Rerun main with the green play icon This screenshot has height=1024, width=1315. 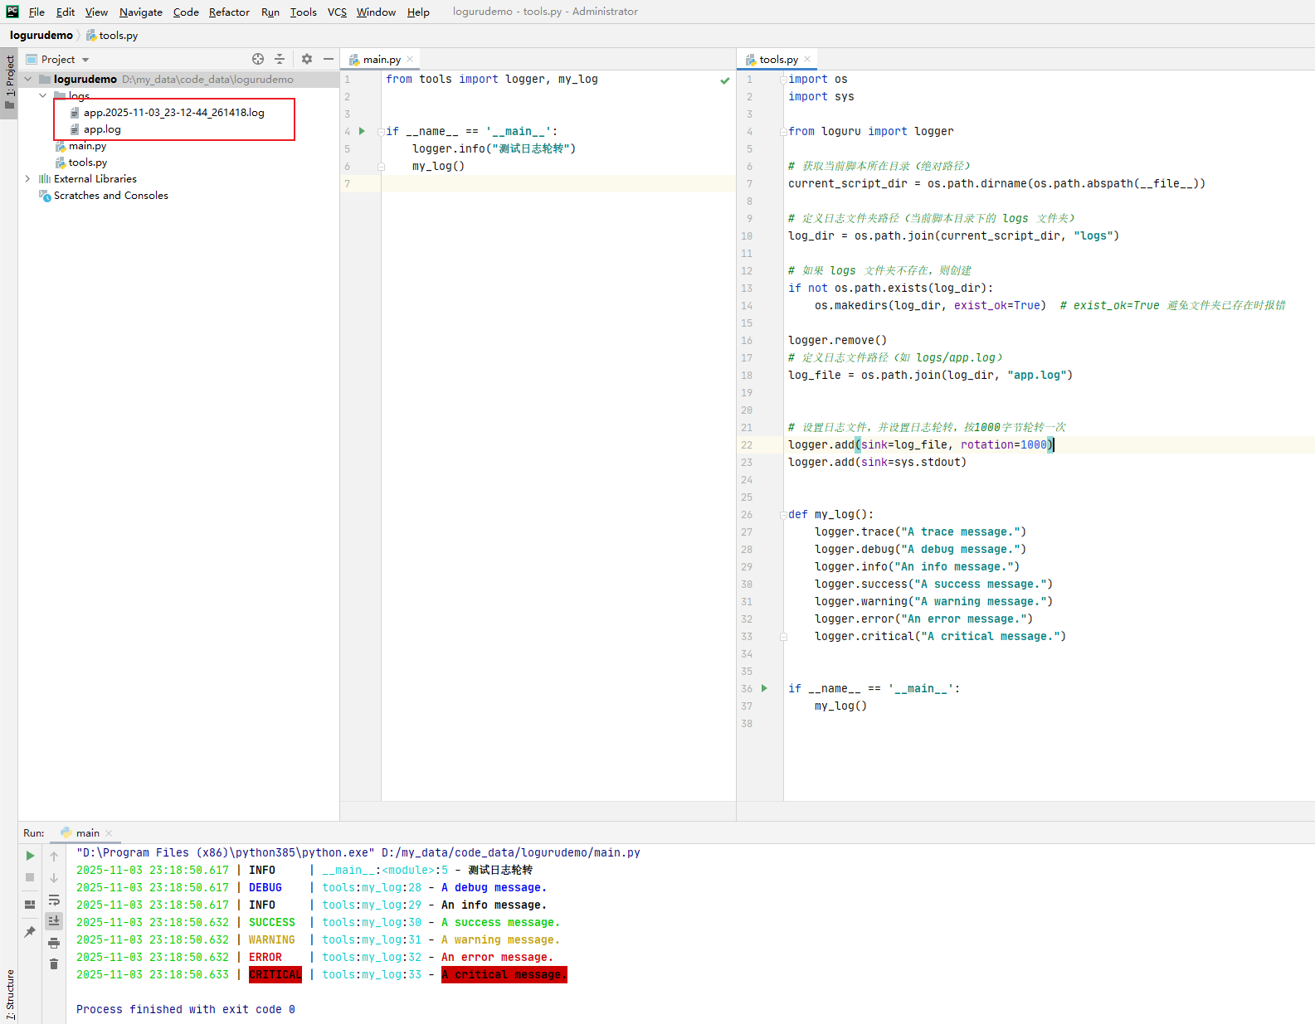point(30,856)
